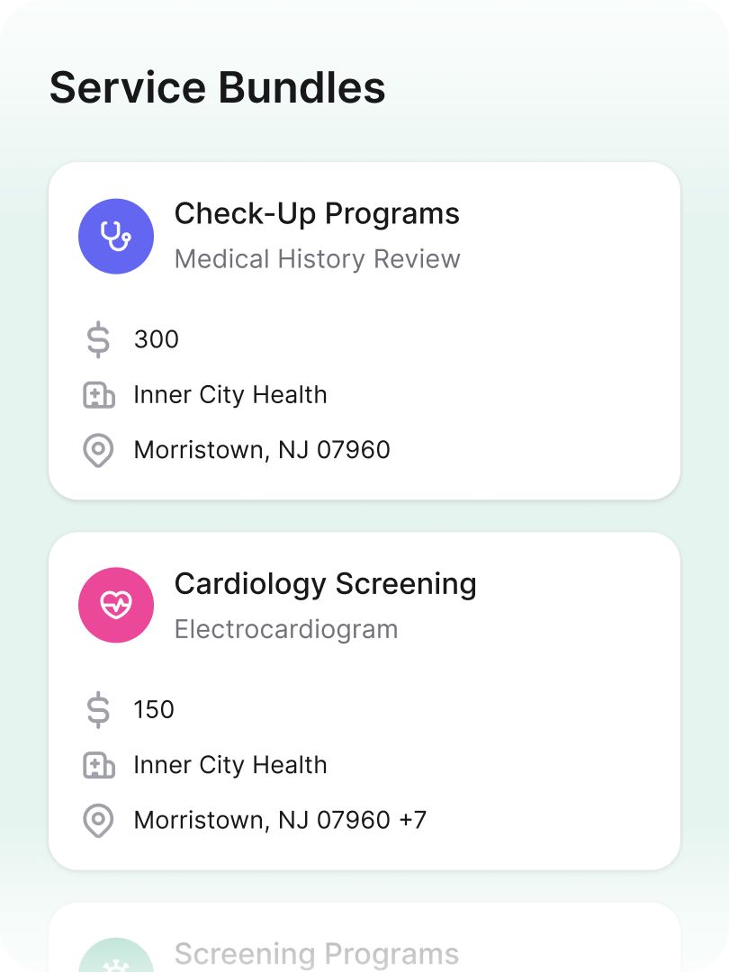This screenshot has width=729, height=972.
Task: Click the pink heart pulse icon
Action: pyautogui.click(x=116, y=605)
